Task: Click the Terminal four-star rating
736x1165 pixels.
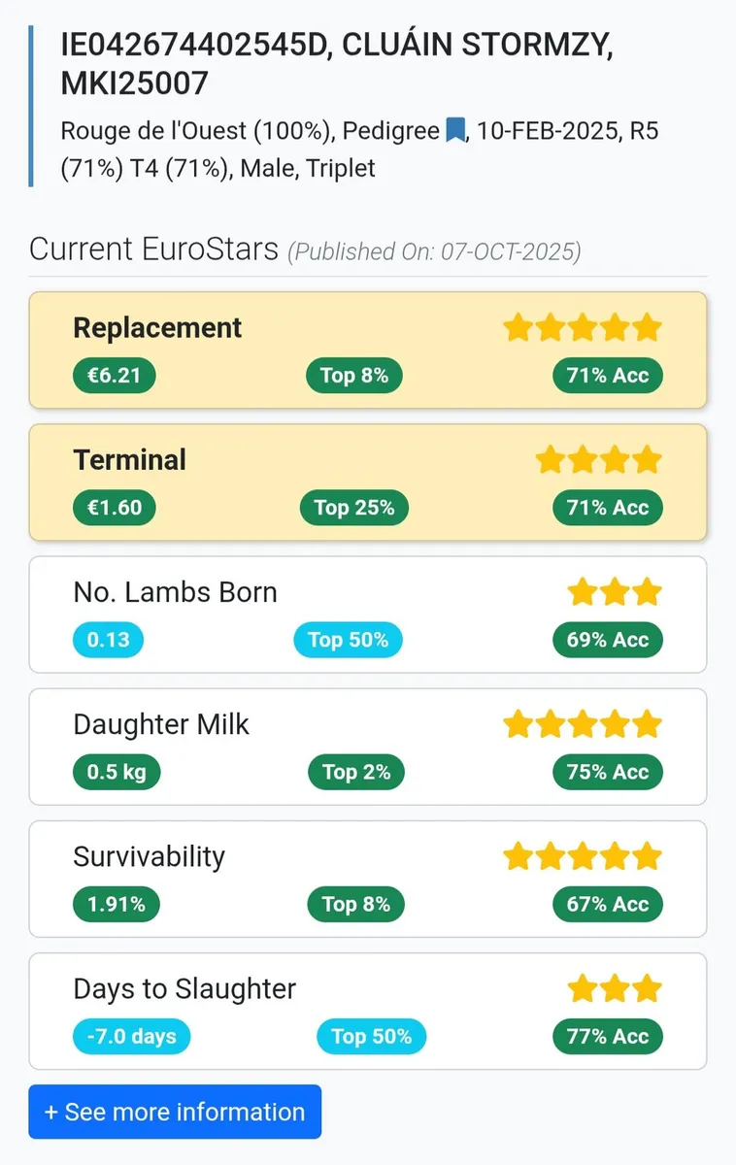Action: tap(598, 459)
